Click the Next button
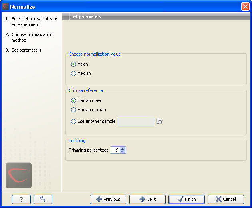252x208 pixels. 147,199
